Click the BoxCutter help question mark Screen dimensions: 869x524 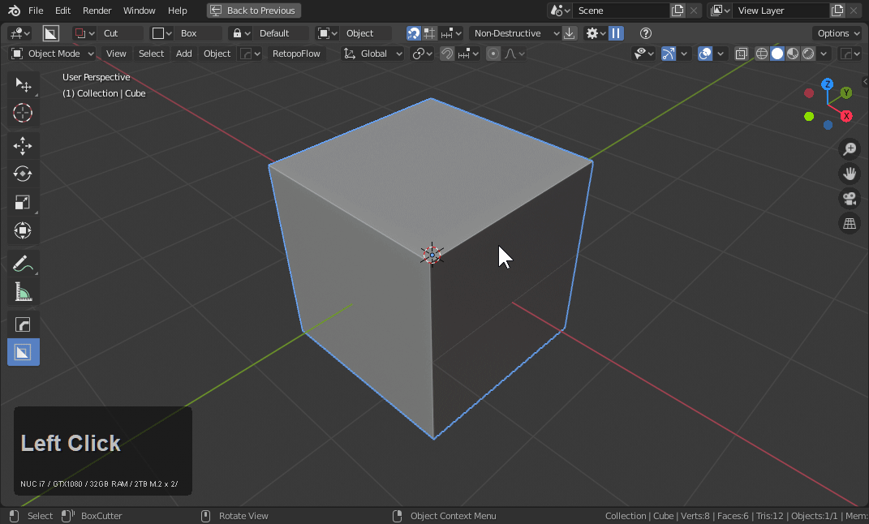(x=646, y=33)
